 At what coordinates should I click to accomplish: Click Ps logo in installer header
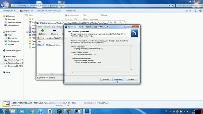point(134,33)
